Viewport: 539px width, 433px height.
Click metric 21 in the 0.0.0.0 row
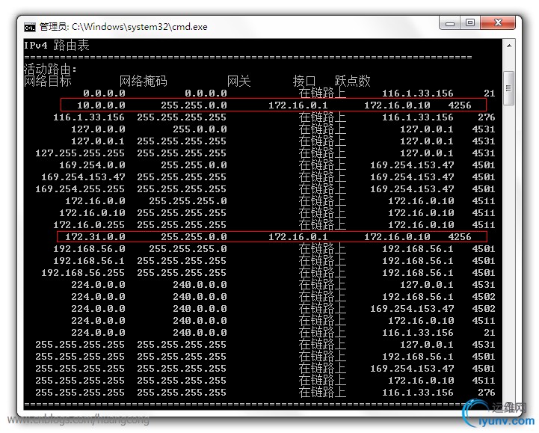pos(490,93)
